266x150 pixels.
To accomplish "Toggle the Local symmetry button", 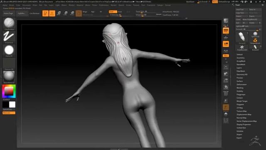I will coord(226,44).
